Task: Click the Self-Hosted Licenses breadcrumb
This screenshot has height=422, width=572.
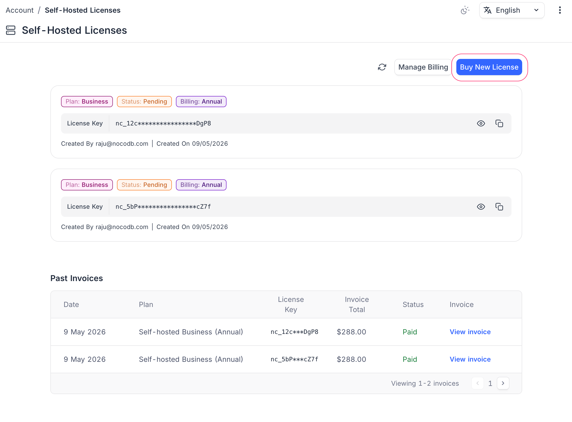Action: pos(83,10)
